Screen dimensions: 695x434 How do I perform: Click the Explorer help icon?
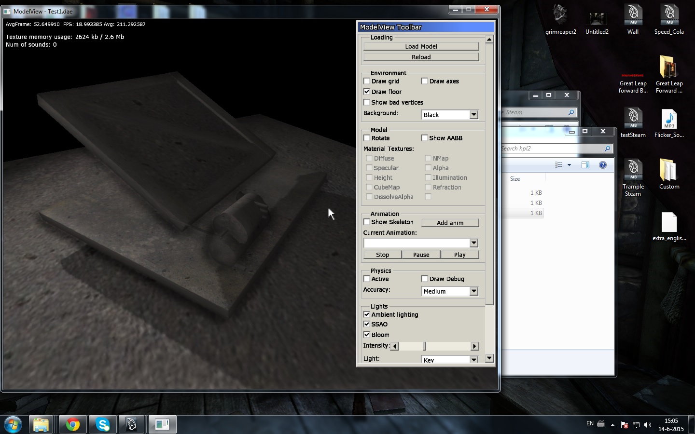602,165
